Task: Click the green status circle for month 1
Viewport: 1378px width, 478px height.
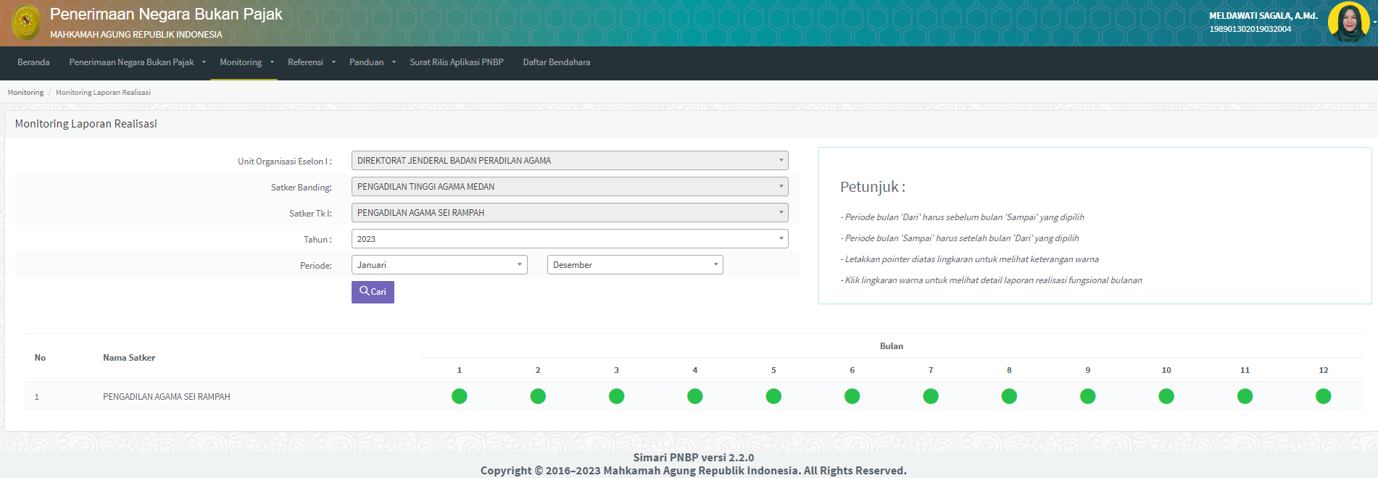Action: coord(459,396)
